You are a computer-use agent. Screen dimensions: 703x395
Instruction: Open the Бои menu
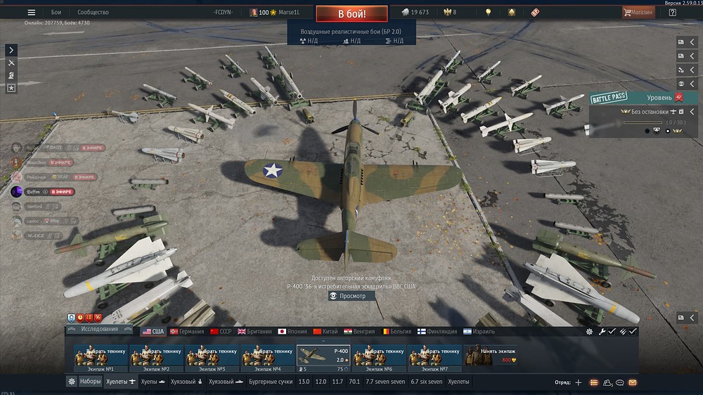click(56, 13)
